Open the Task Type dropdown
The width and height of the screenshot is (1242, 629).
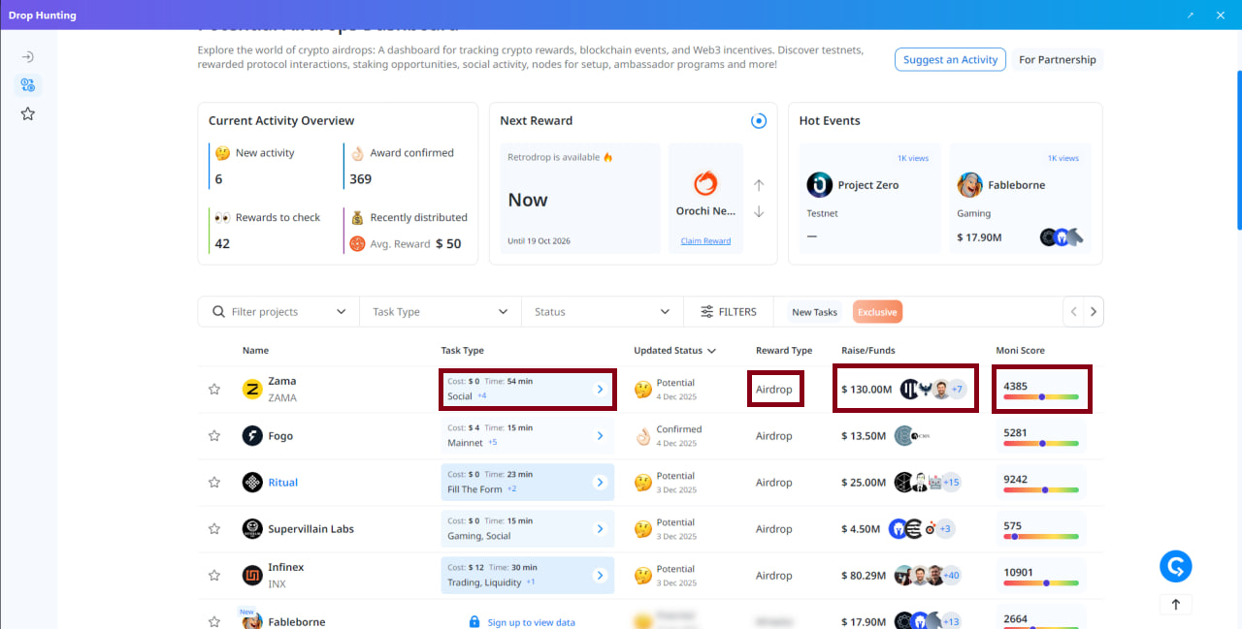tap(440, 312)
